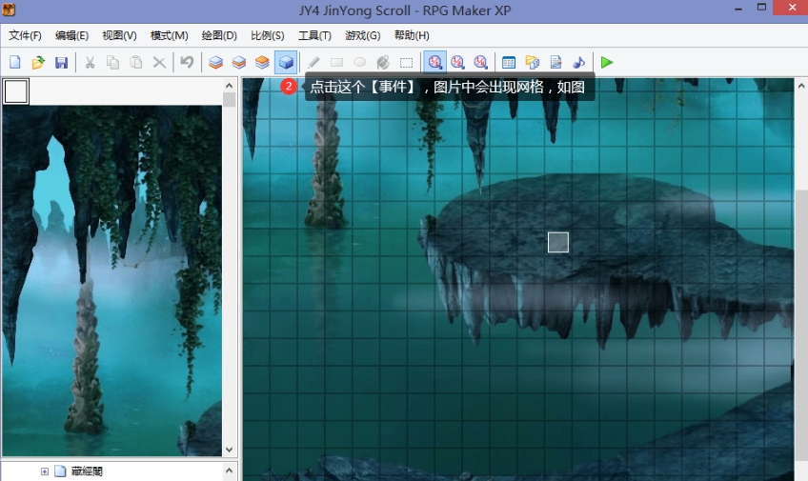Switch to Layer 1 editing mode
The height and width of the screenshot is (481, 808).
(x=216, y=62)
